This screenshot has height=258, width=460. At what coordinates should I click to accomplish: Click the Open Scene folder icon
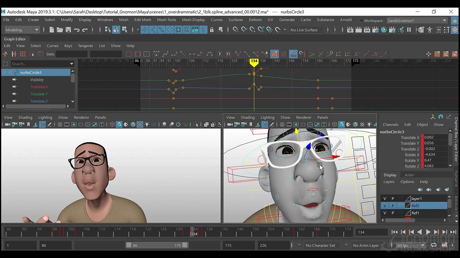pyautogui.click(x=60, y=30)
